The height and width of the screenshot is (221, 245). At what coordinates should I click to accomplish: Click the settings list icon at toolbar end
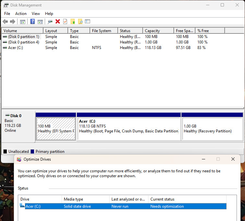coord(87,21)
